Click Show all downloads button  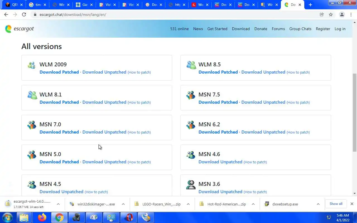pos(336,204)
